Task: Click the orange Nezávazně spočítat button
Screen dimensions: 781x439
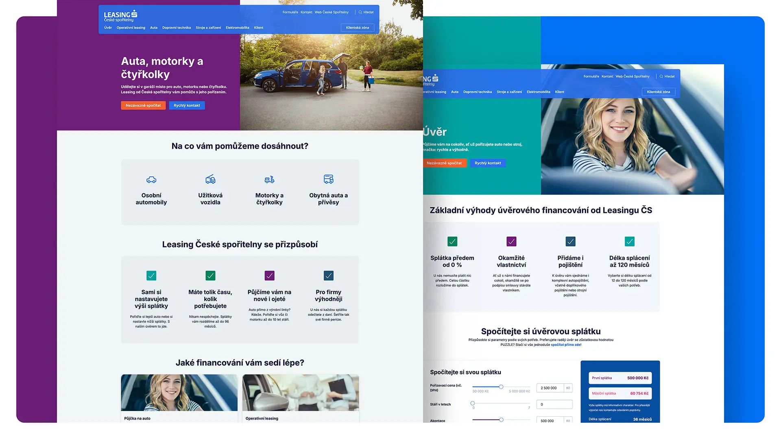Action: [x=143, y=105]
